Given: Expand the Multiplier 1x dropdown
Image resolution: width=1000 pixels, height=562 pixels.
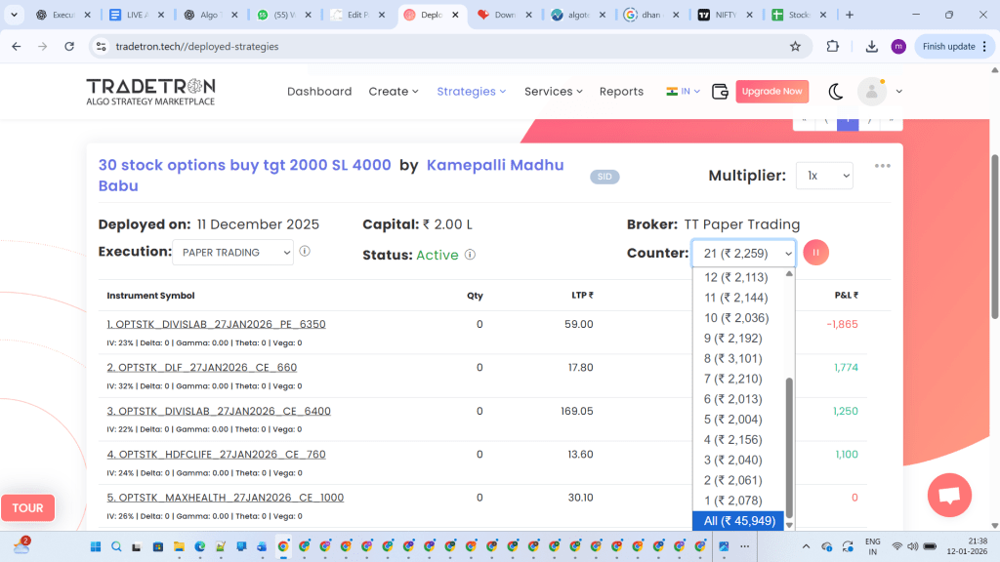Looking at the screenshot, I should [x=823, y=176].
